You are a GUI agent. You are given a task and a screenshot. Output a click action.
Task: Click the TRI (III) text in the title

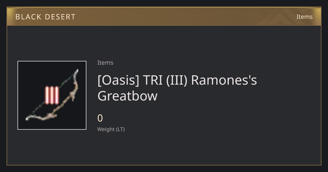(165, 80)
